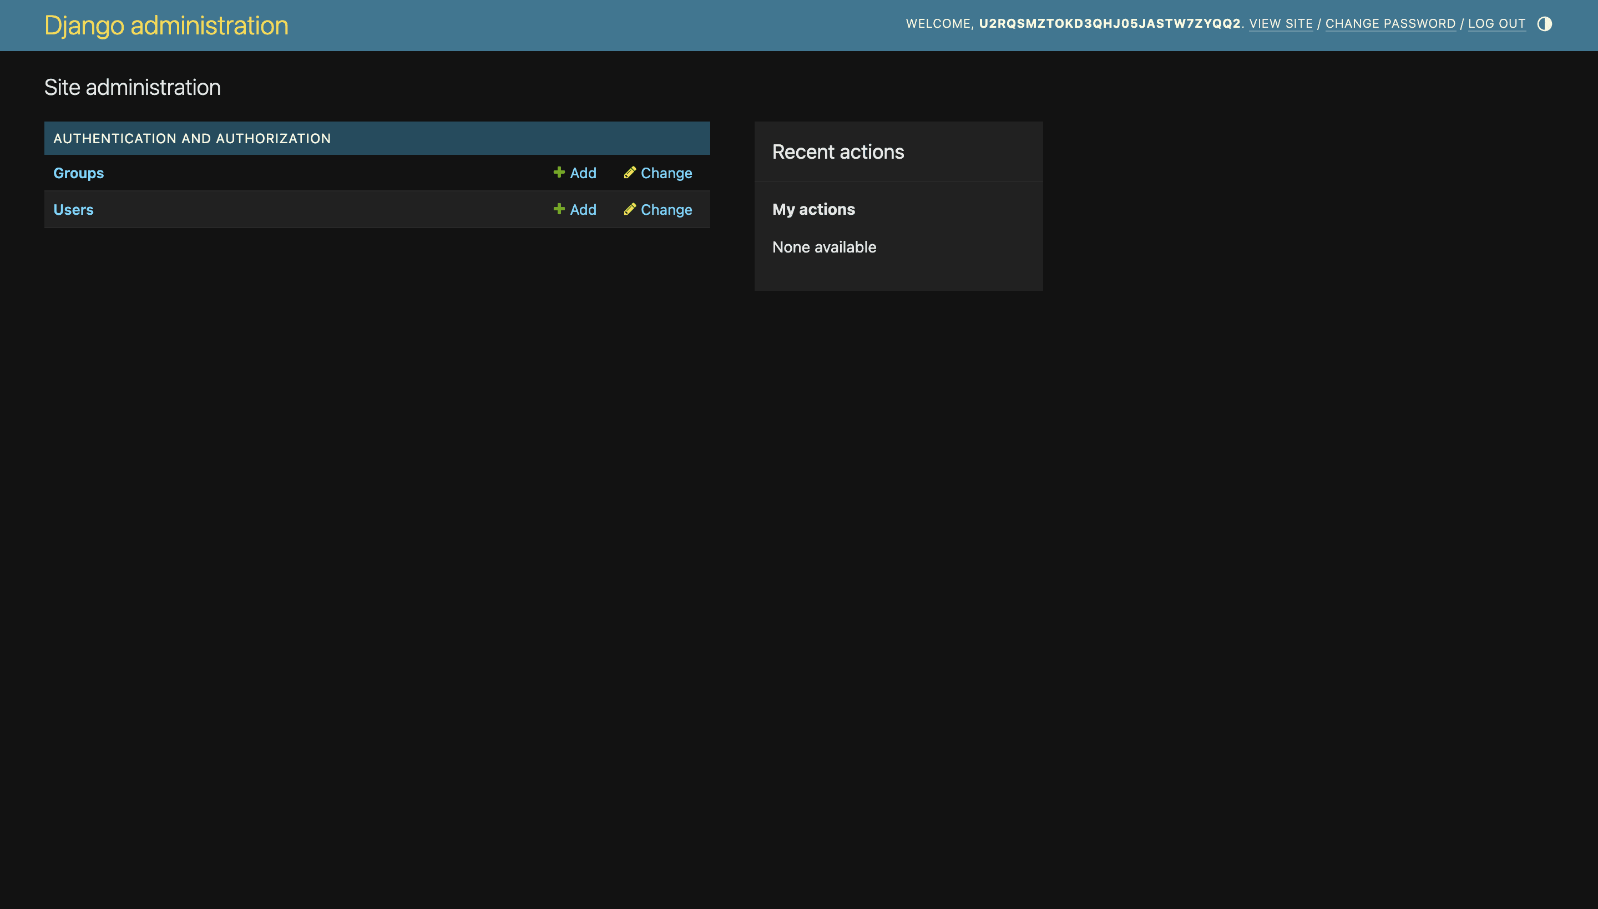Click the pencil icon to change Groups
The image size is (1598, 909).
(x=630, y=172)
